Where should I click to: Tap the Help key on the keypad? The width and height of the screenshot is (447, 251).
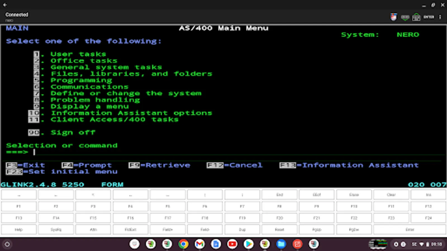click(x=19, y=230)
